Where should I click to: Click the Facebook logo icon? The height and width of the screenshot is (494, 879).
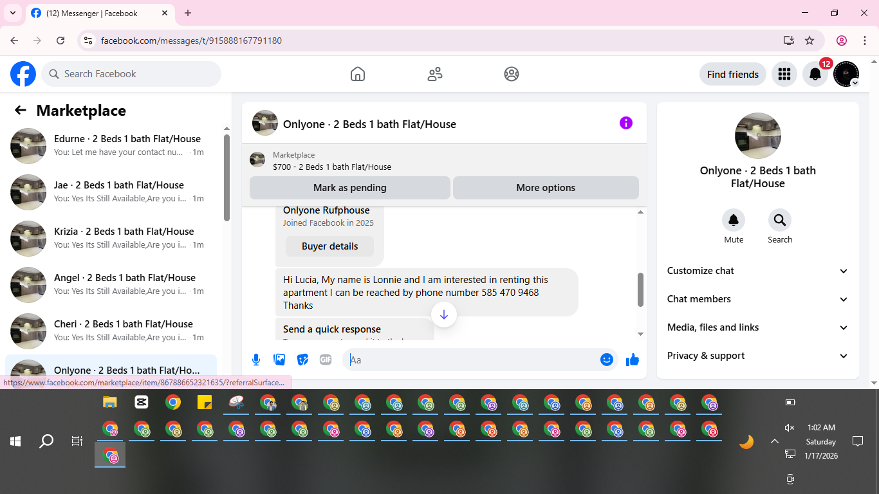[x=23, y=74]
